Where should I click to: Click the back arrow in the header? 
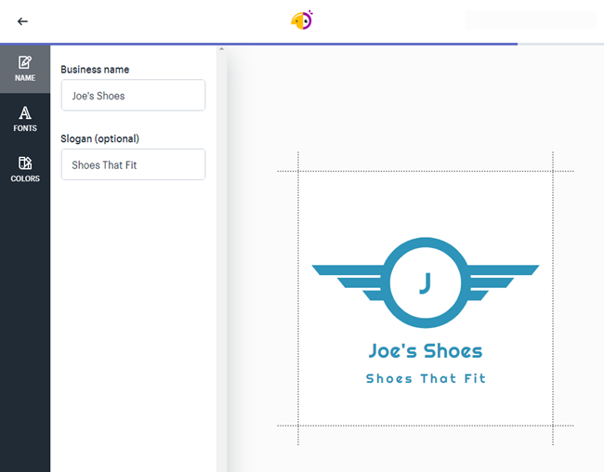click(x=22, y=21)
